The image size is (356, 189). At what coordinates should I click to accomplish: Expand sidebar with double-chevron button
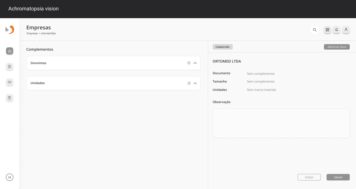click(x=10, y=177)
